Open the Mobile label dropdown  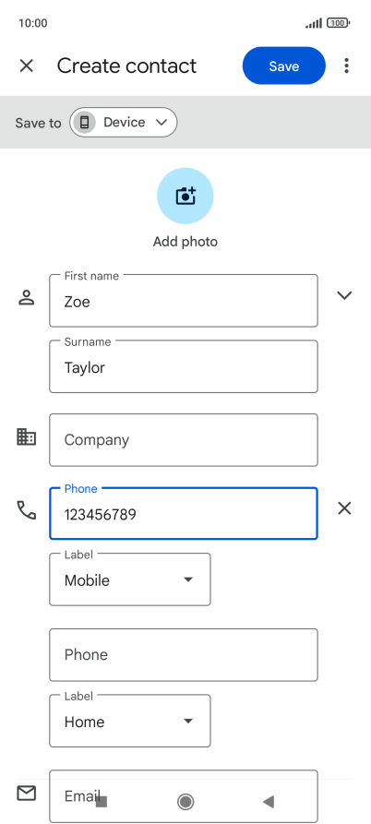pos(130,579)
